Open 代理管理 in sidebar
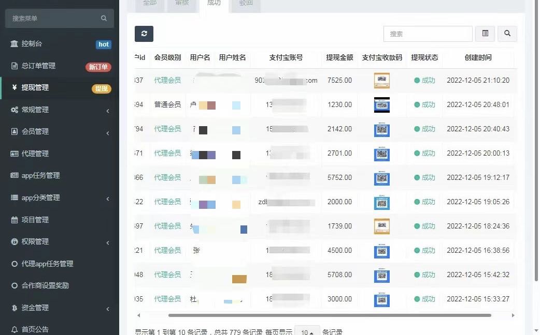Viewport: 540px width, 335px height. 35,154
